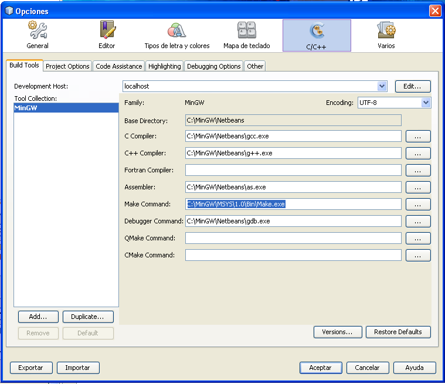445x384 pixels.
Task: Click the Assembler path field
Action: pyautogui.click(x=293, y=187)
